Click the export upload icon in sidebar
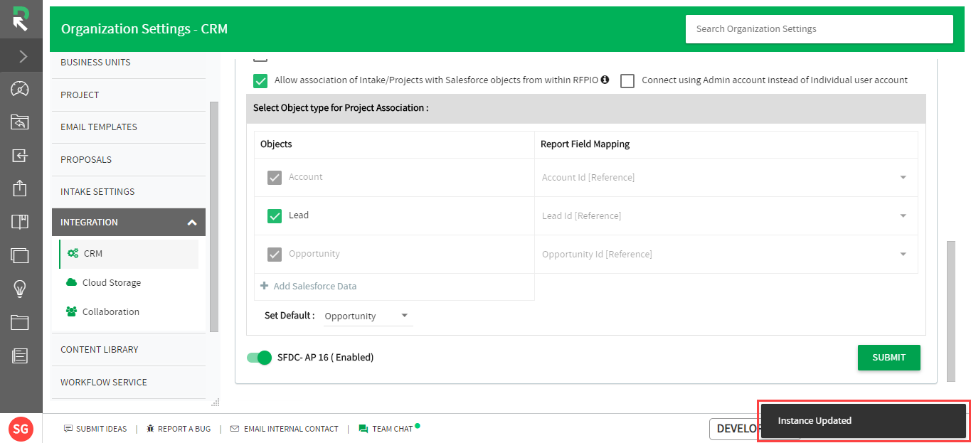The image size is (971, 443). [20, 188]
